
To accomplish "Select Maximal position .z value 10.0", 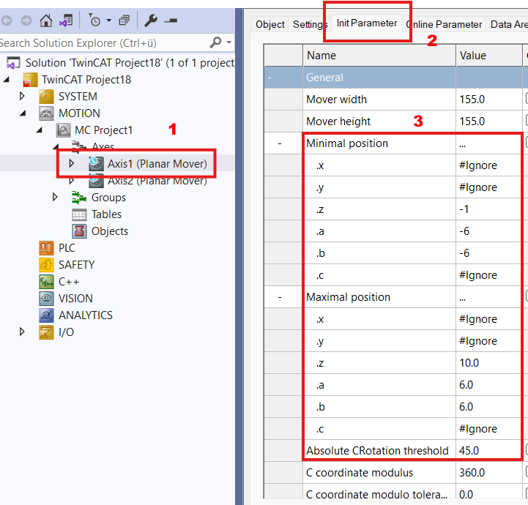I will tap(489, 363).
